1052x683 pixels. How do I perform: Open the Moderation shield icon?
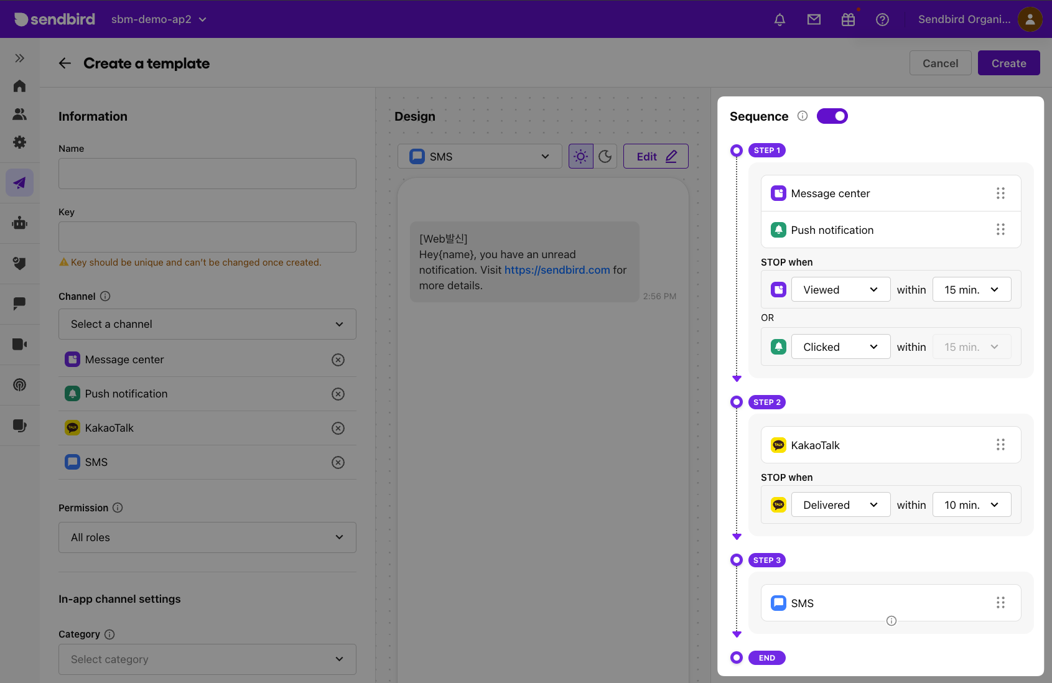coord(19,263)
